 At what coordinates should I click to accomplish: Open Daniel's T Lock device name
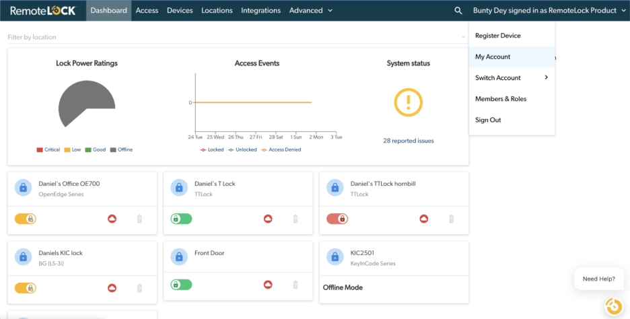(215, 184)
